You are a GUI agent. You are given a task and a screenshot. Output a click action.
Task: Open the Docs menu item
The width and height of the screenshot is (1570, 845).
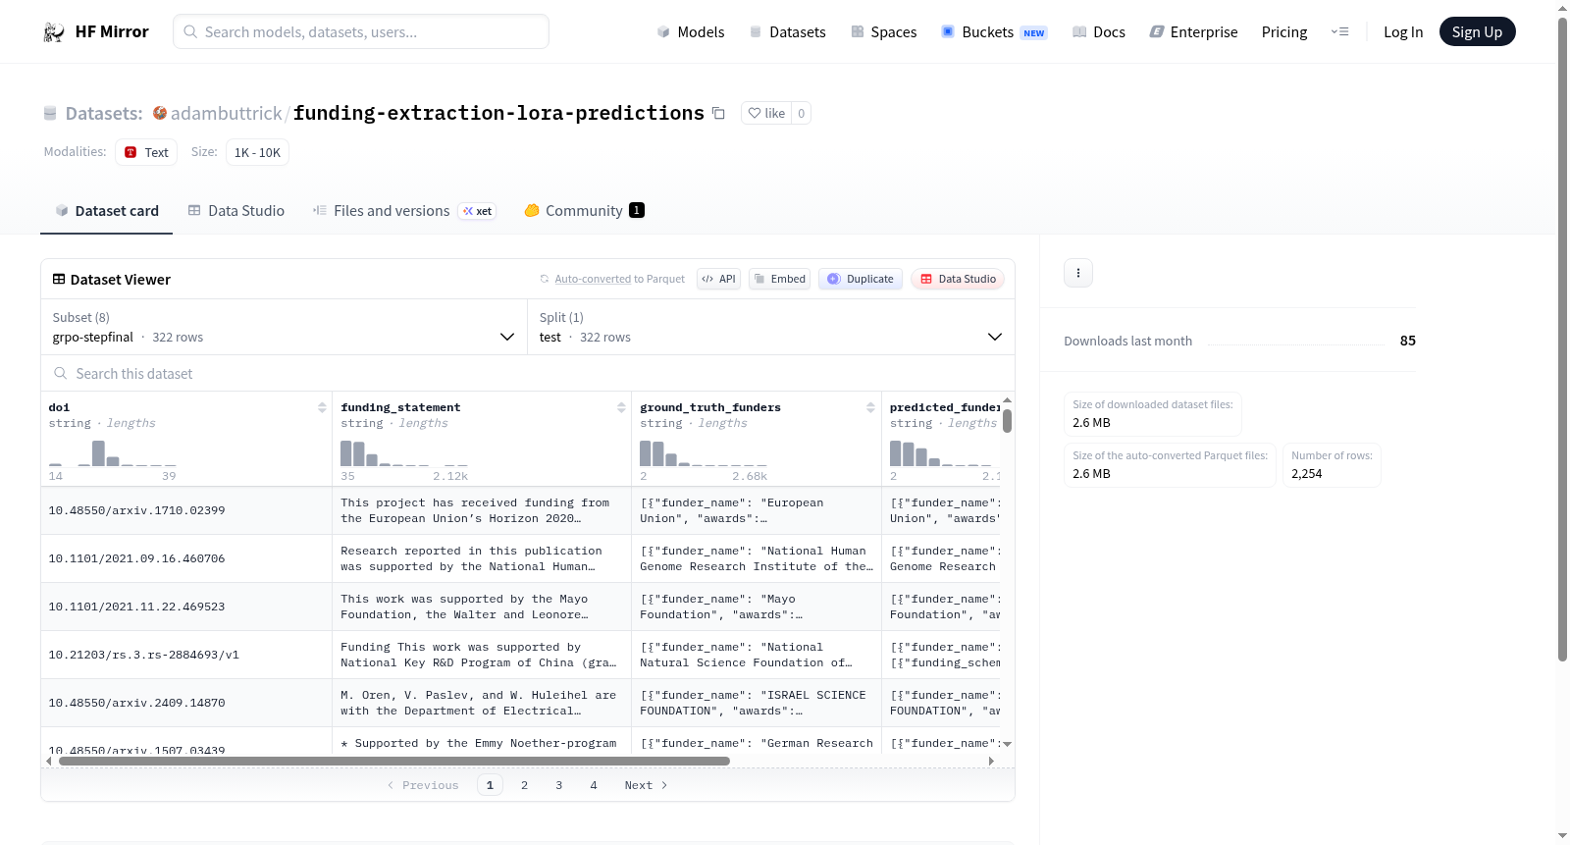pos(1099,32)
